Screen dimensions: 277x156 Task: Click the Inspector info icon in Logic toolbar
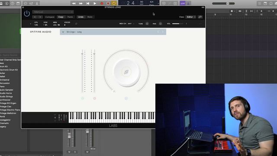7,3
